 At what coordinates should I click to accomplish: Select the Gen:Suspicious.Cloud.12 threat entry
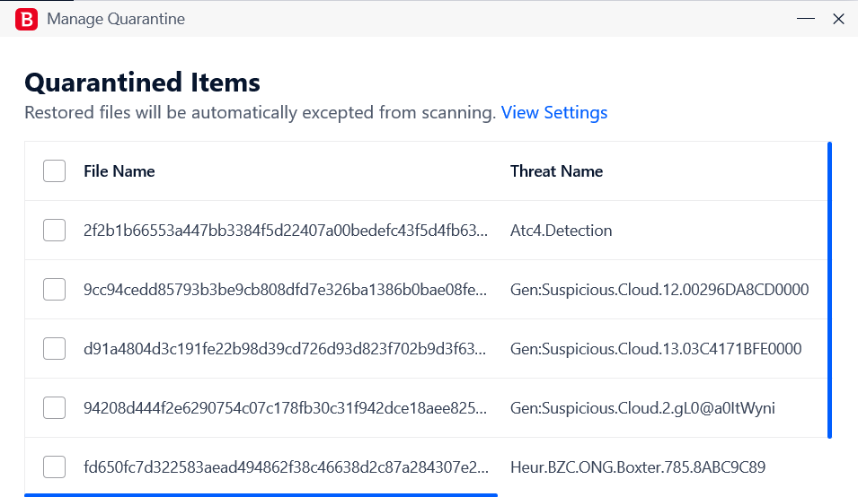(659, 290)
